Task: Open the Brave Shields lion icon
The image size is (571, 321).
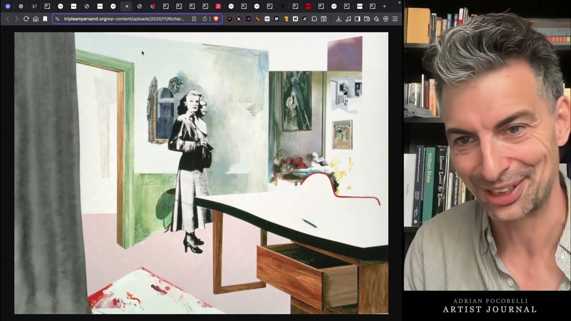Action: pos(216,19)
